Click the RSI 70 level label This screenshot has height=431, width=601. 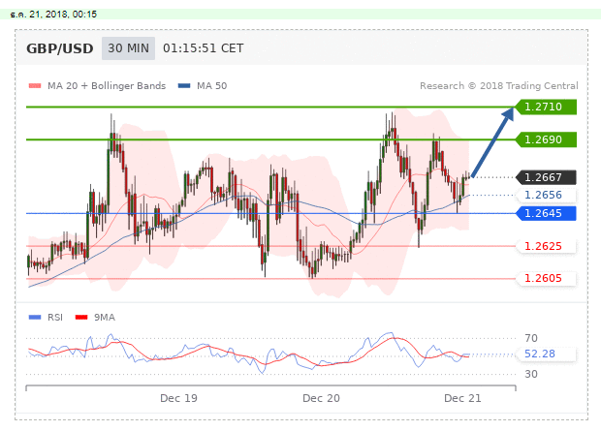coord(531,338)
